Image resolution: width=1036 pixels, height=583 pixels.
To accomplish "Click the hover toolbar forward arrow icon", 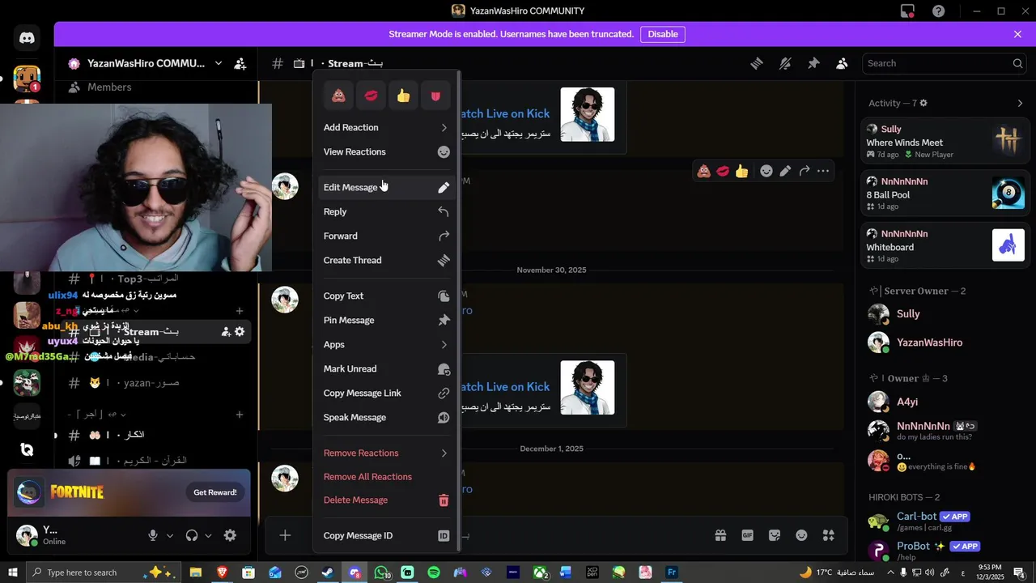I will pyautogui.click(x=804, y=171).
